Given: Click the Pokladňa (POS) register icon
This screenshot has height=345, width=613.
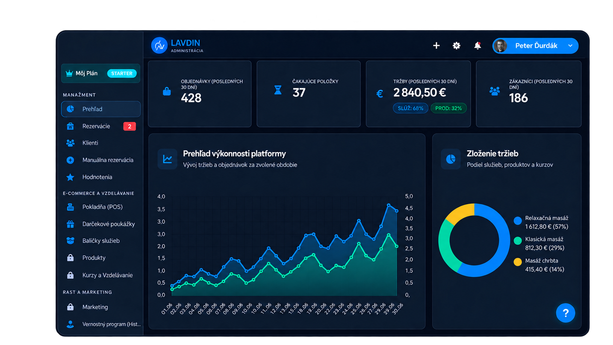Looking at the screenshot, I should tap(70, 207).
